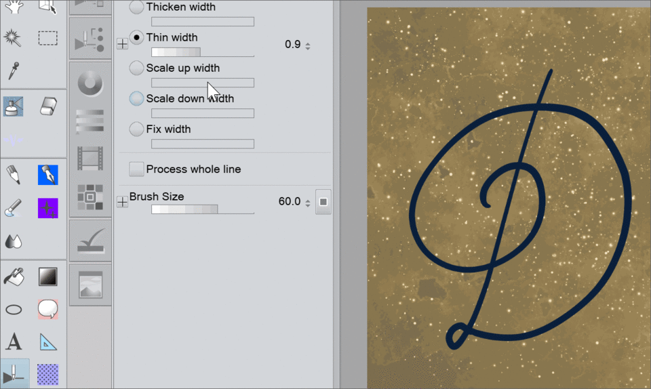Select the Scale down width radio option

tap(136, 99)
